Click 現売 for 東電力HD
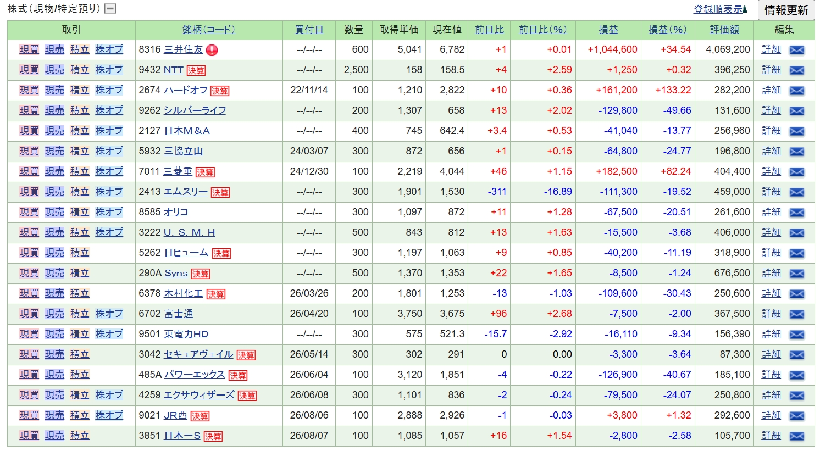The width and height of the screenshot is (820, 451). [54, 334]
